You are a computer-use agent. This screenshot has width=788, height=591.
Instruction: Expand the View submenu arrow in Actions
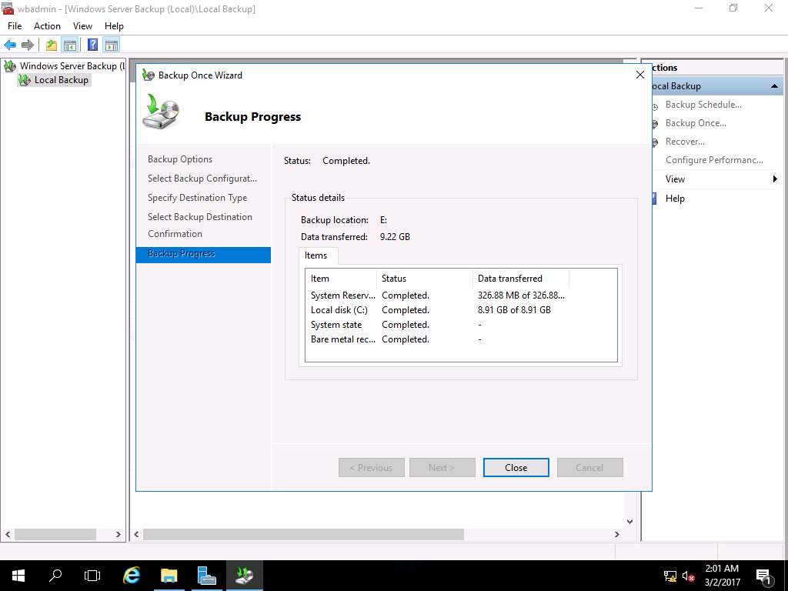click(x=775, y=179)
